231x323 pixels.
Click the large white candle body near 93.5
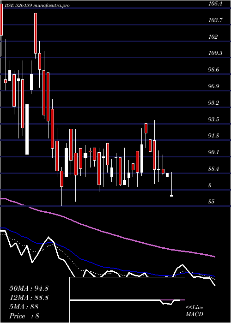[x=27, y=129]
